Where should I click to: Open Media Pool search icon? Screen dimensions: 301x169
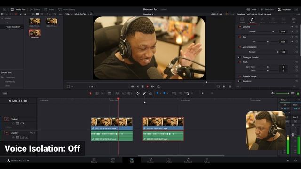[48, 14]
